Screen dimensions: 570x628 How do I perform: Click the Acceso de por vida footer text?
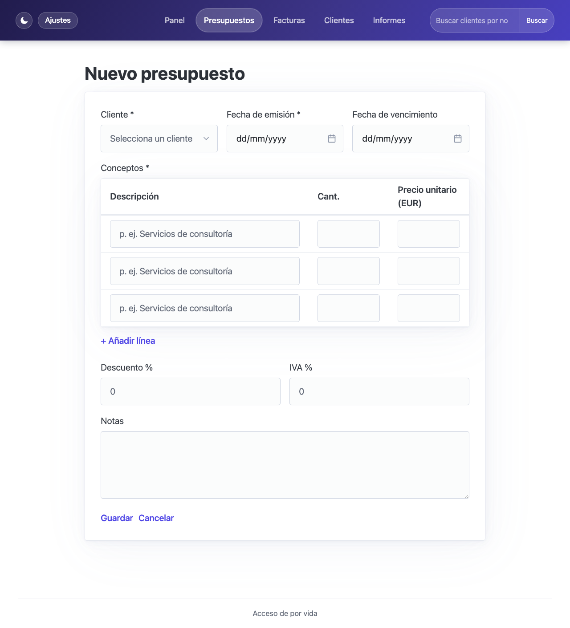click(x=285, y=613)
